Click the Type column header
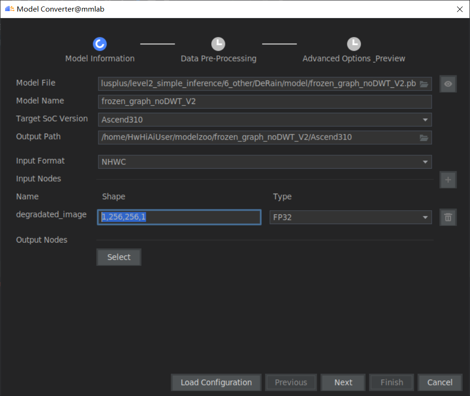The width and height of the screenshot is (470, 396). click(x=282, y=197)
